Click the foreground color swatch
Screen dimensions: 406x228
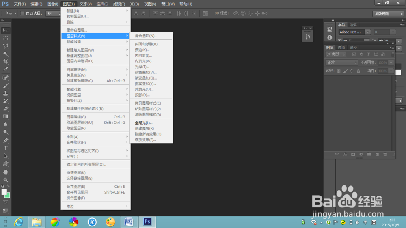(x=4, y=192)
